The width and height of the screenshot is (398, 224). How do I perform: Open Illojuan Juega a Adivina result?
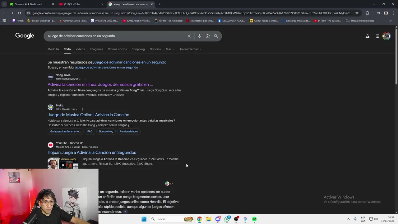coord(92,152)
